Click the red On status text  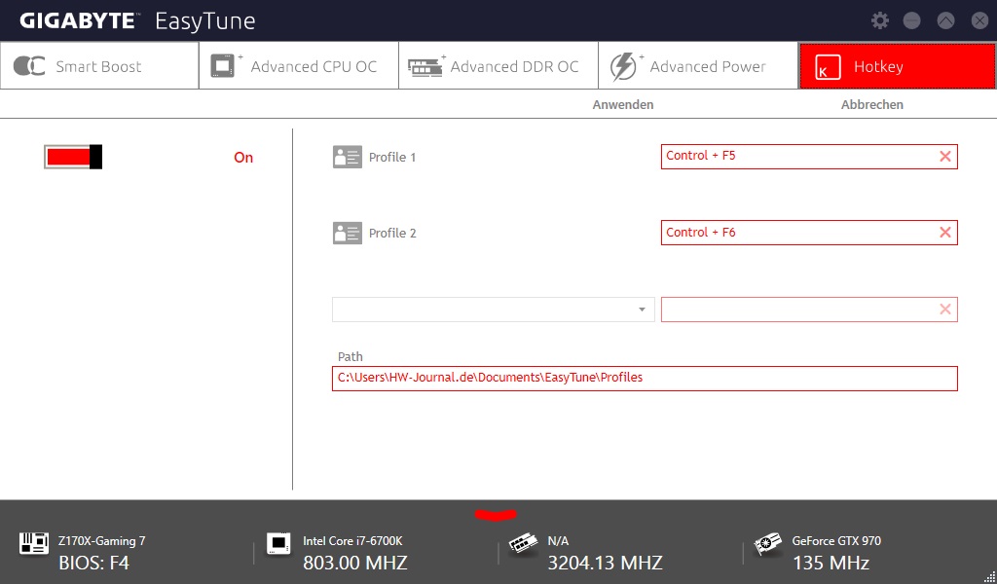(243, 158)
